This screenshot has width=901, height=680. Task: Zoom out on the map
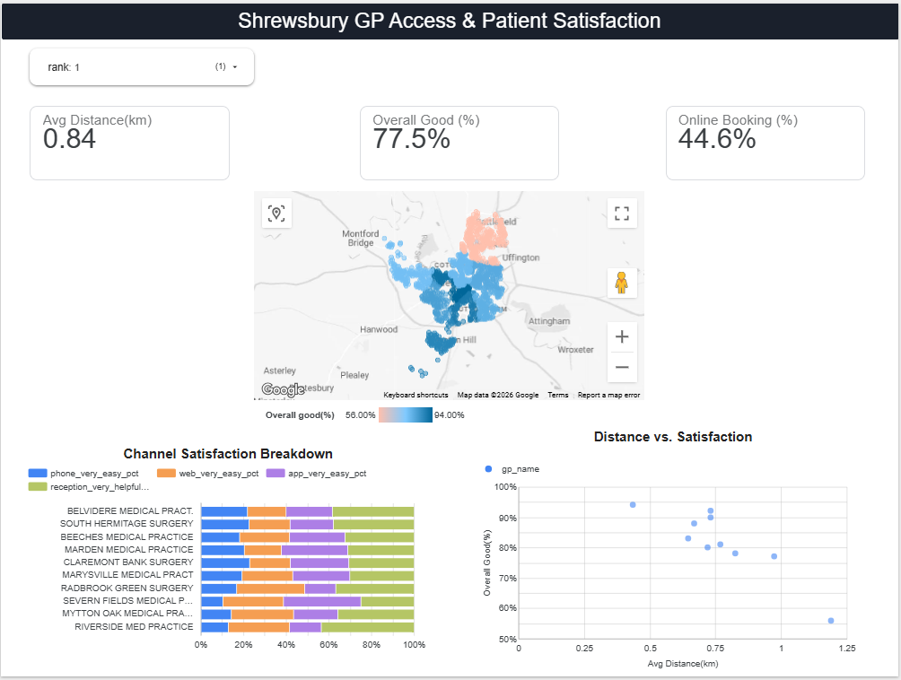click(x=622, y=367)
